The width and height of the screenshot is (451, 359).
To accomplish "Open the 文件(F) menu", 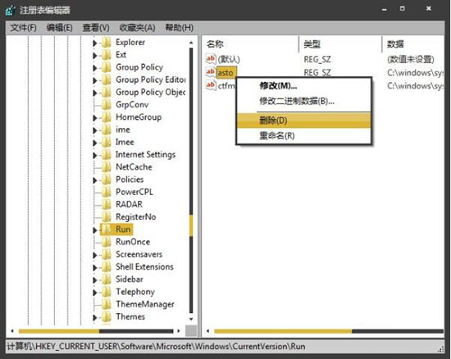I will [23, 28].
